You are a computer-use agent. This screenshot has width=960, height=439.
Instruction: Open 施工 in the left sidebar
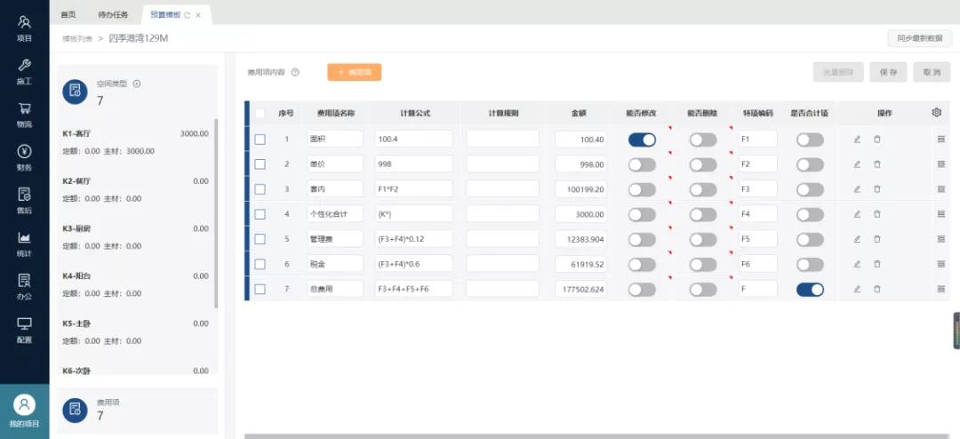click(24, 71)
